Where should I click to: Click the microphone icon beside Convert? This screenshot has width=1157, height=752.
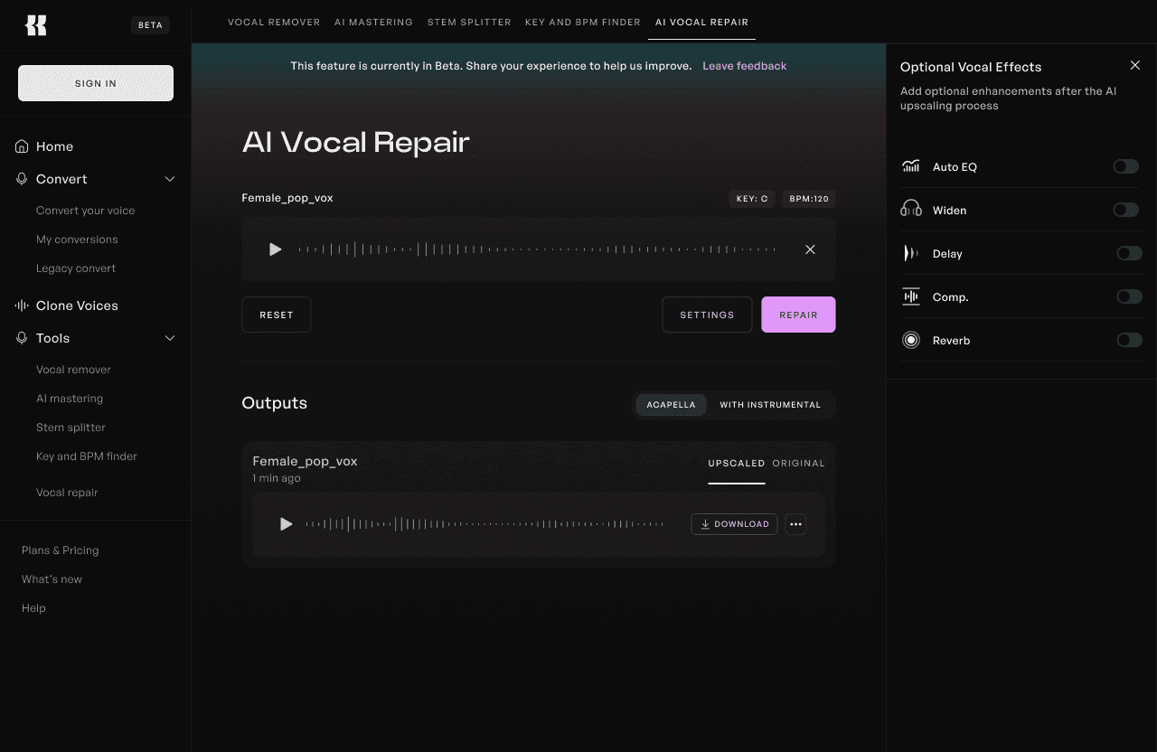click(22, 179)
